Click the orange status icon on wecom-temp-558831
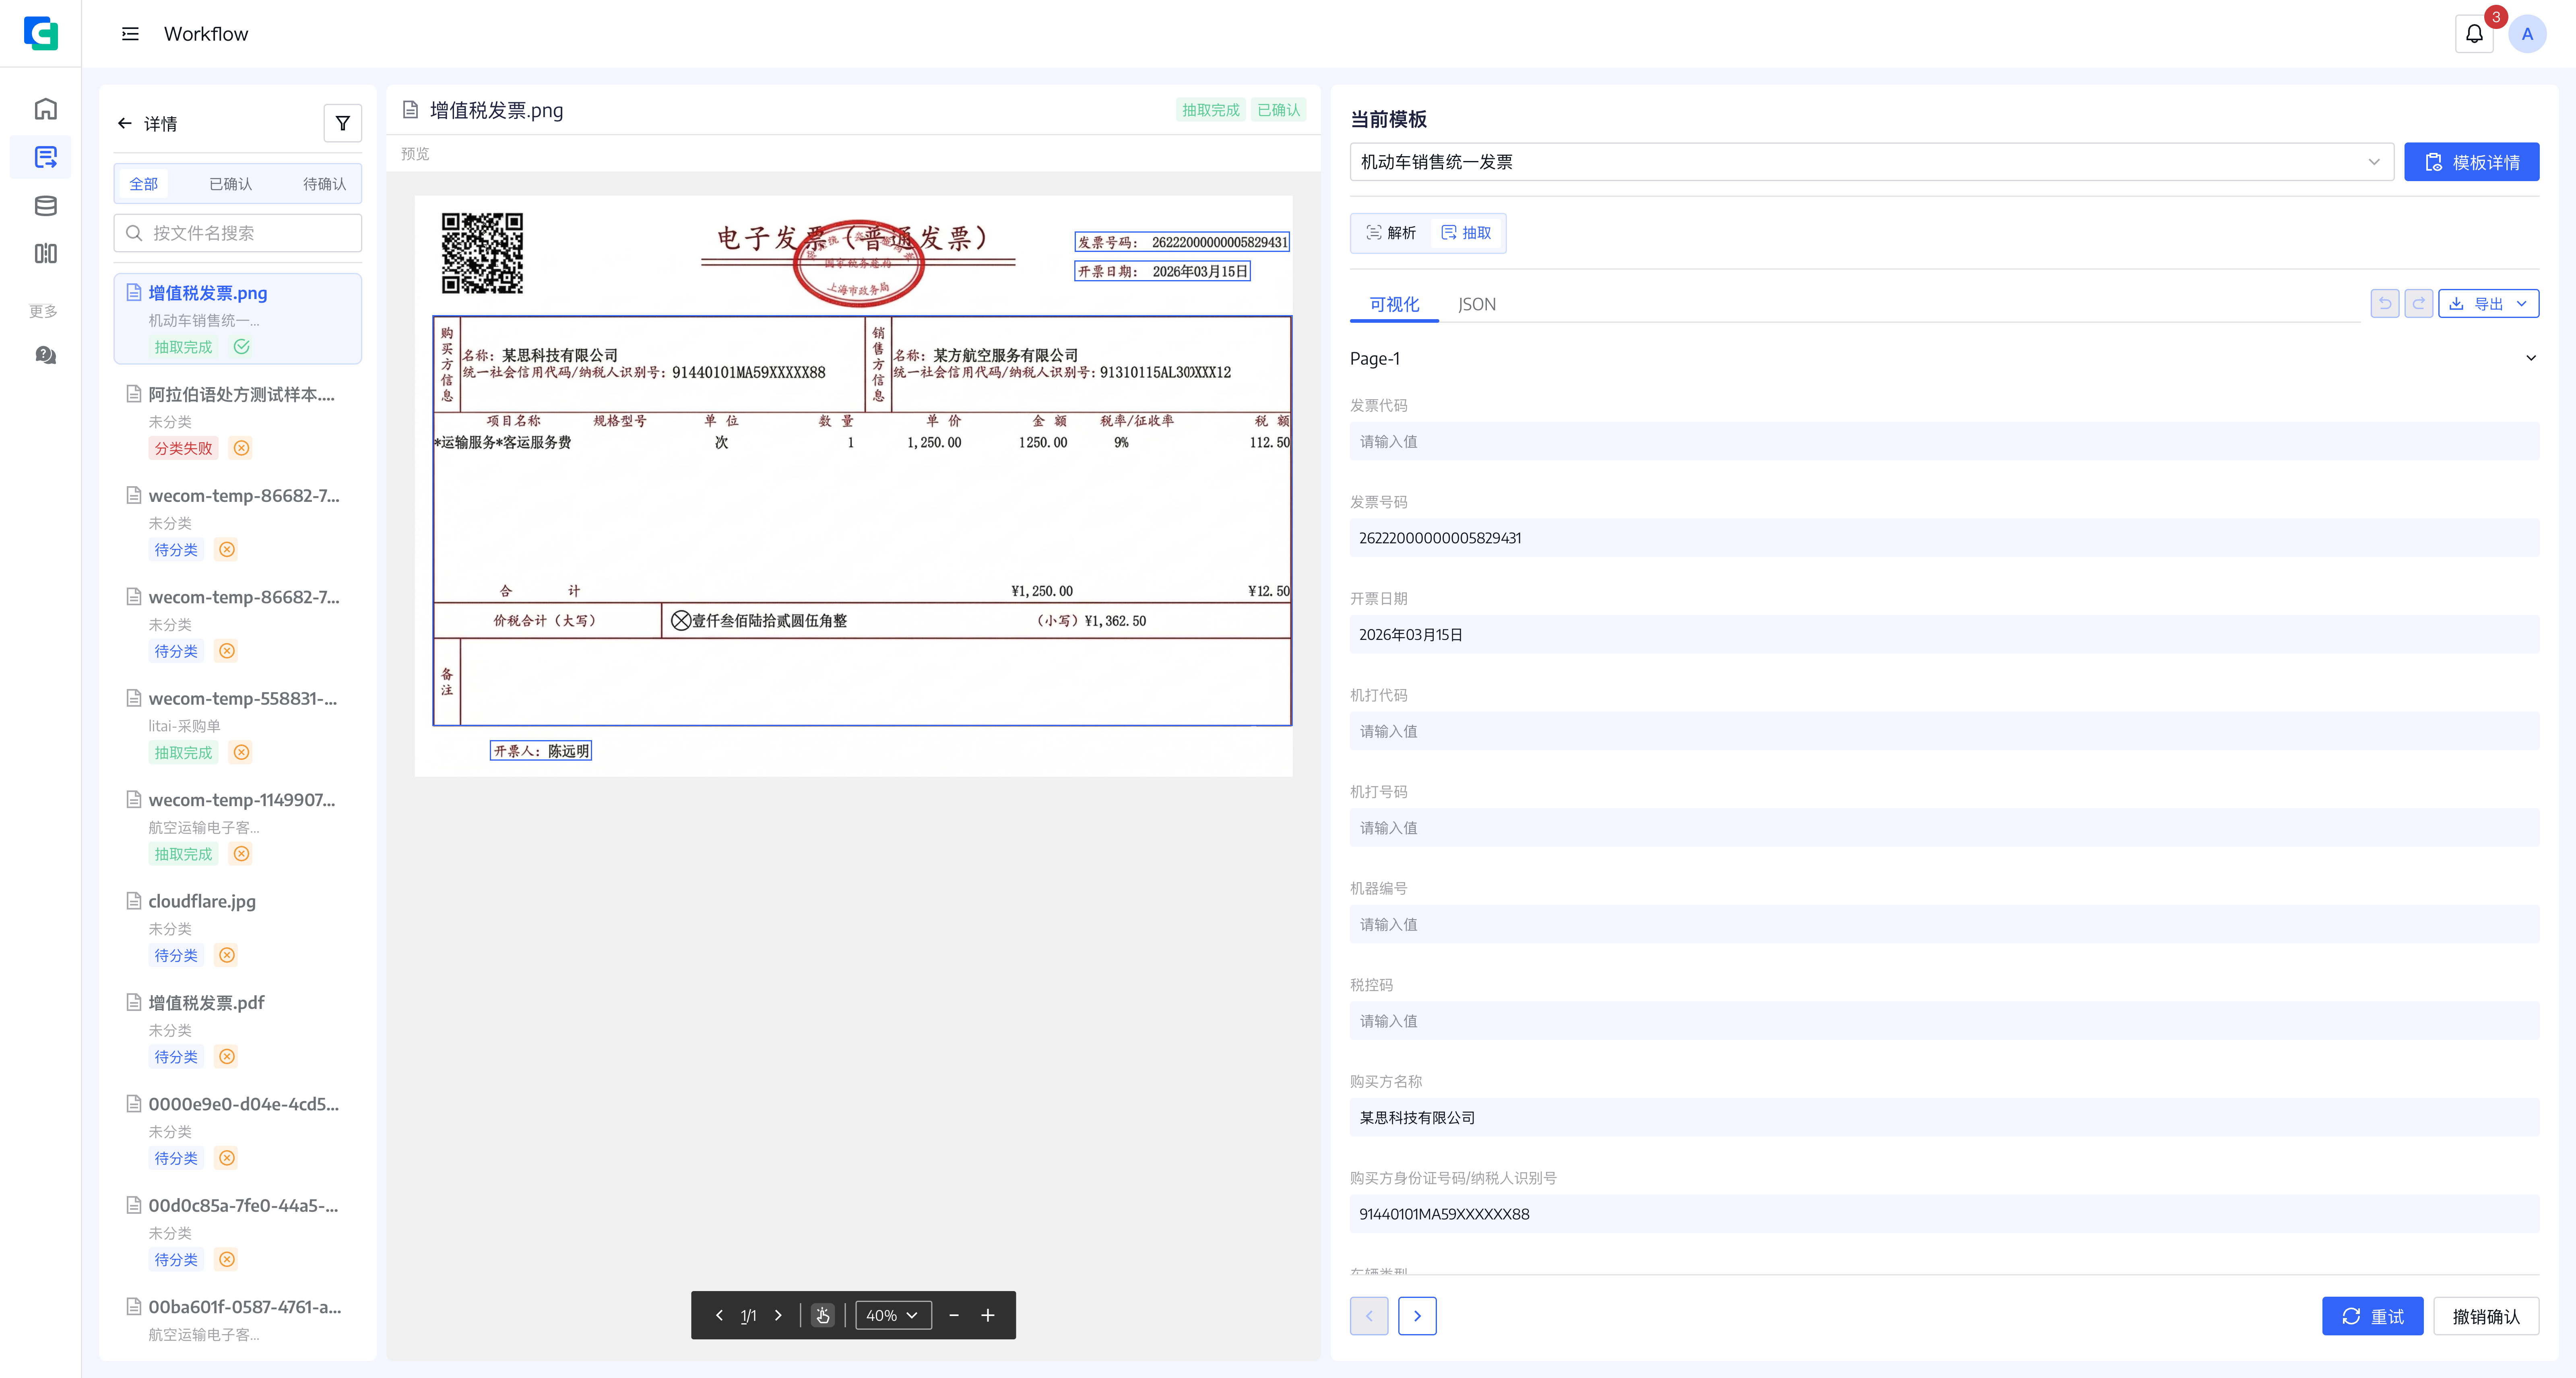The height and width of the screenshot is (1378, 2576). pos(241,752)
